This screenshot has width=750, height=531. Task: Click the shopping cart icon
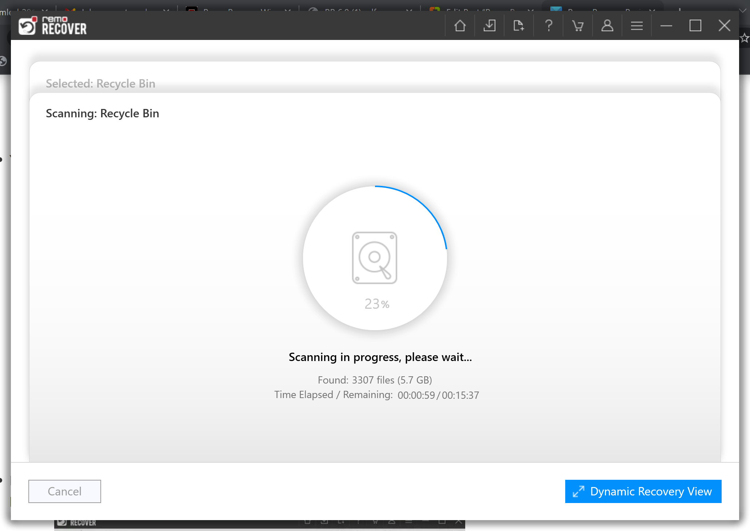pyautogui.click(x=578, y=26)
